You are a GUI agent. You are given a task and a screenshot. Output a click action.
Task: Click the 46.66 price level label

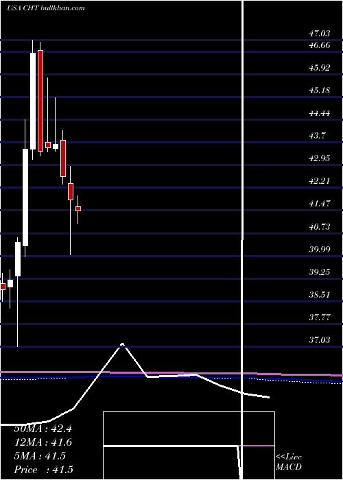click(x=320, y=45)
